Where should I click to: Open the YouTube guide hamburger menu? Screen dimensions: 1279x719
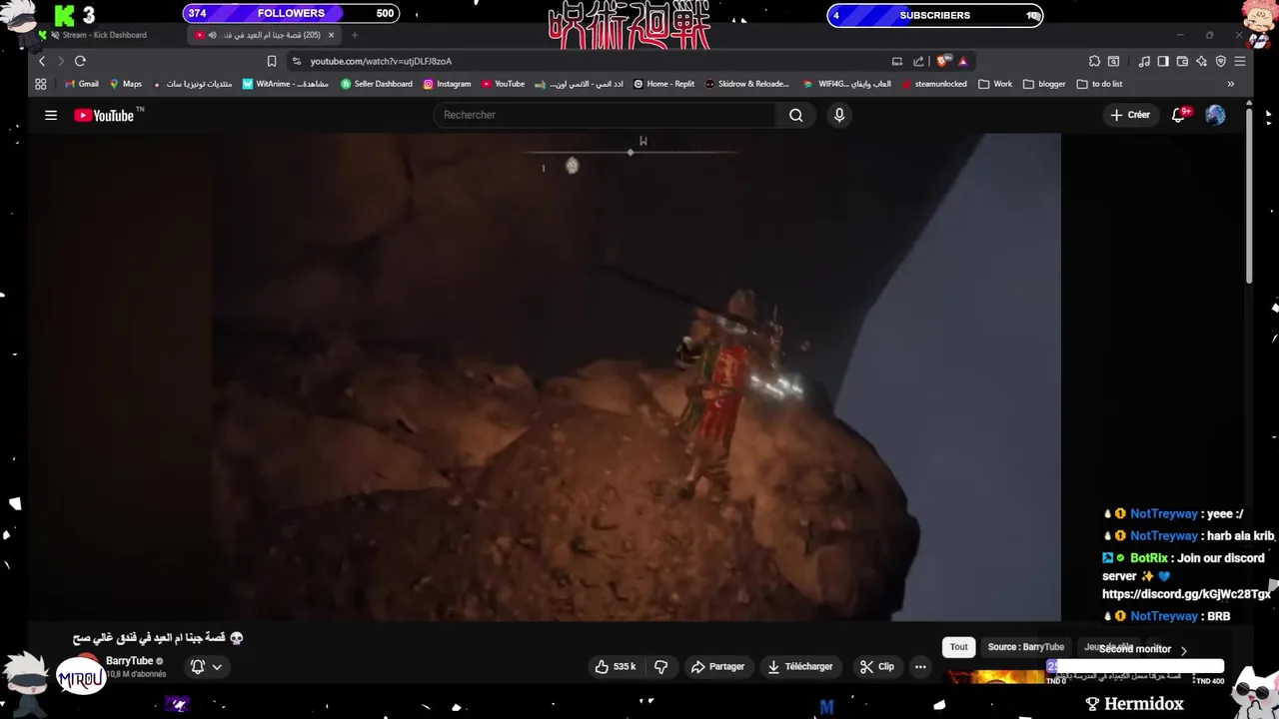pyautogui.click(x=51, y=115)
